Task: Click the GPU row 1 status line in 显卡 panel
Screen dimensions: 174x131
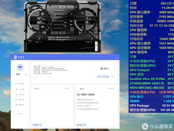Action: (x=88, y=109)
